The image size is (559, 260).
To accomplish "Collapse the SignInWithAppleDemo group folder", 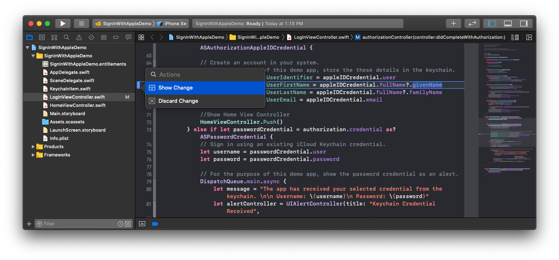I will (x=33, y=56).
